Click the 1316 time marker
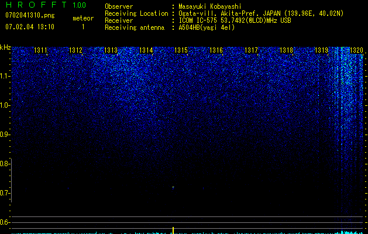Screen dimensions: 368x234 pos(216,50)
